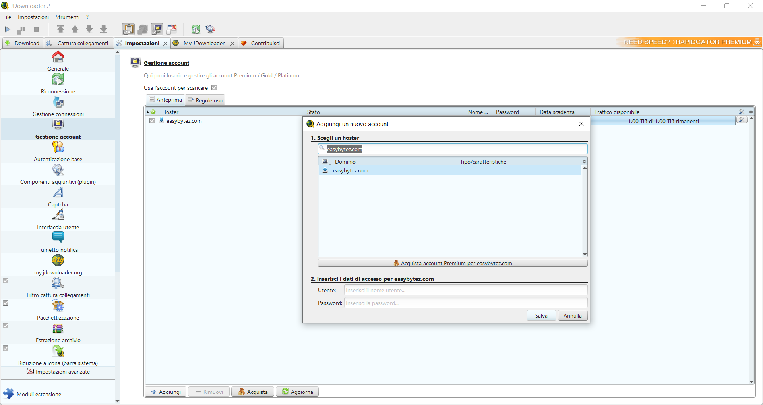Click tools button in easybytez.com account row
This screenshot has height=405, width=763.
point(742,120)
